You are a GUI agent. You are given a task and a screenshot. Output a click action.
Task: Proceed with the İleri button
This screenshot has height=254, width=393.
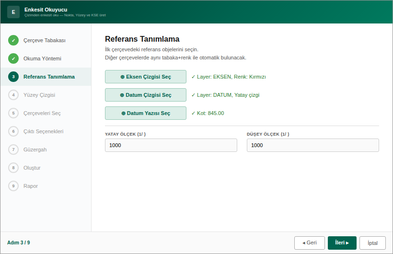coord(342,242)
